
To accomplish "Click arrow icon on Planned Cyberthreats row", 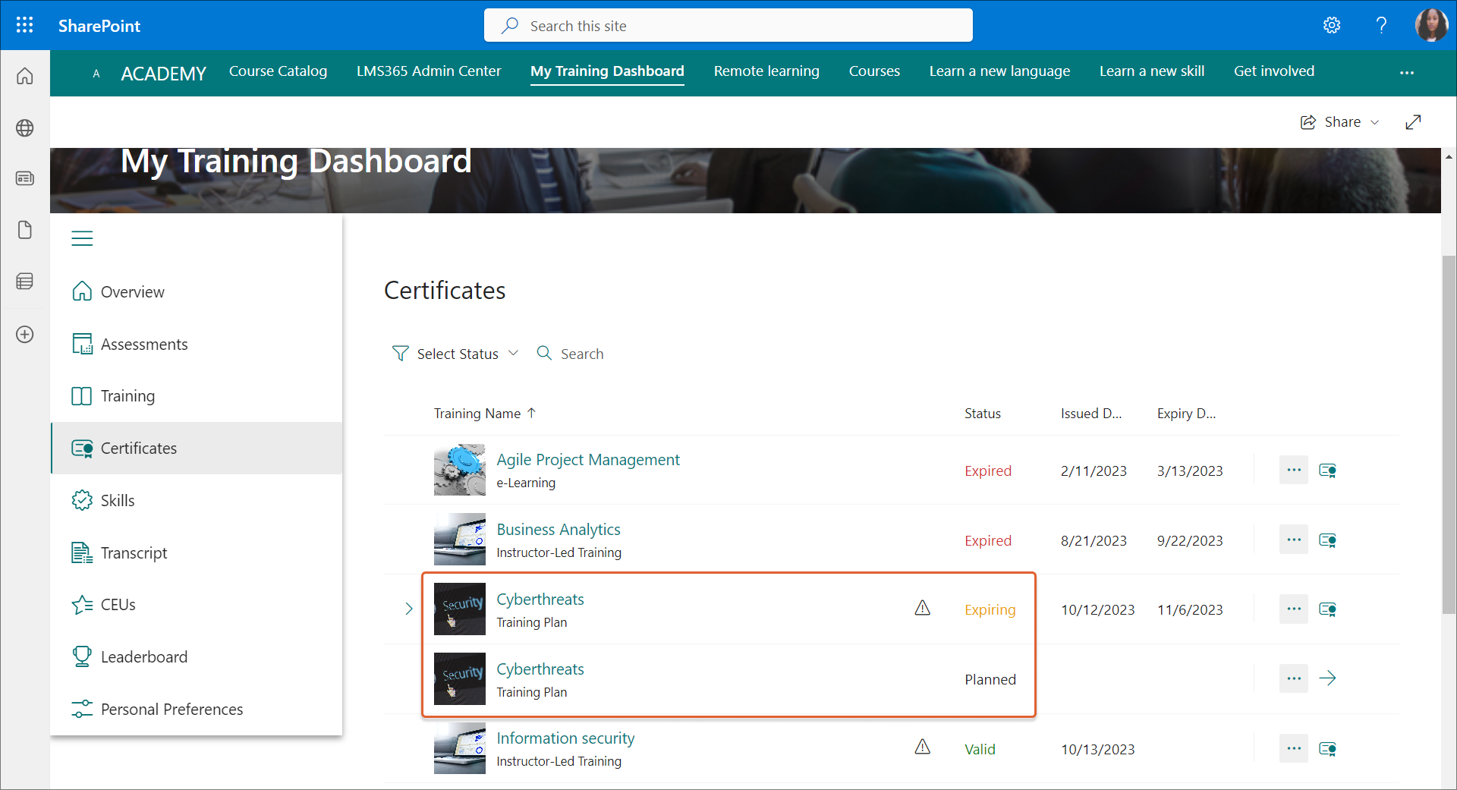I will point(1327,678).
